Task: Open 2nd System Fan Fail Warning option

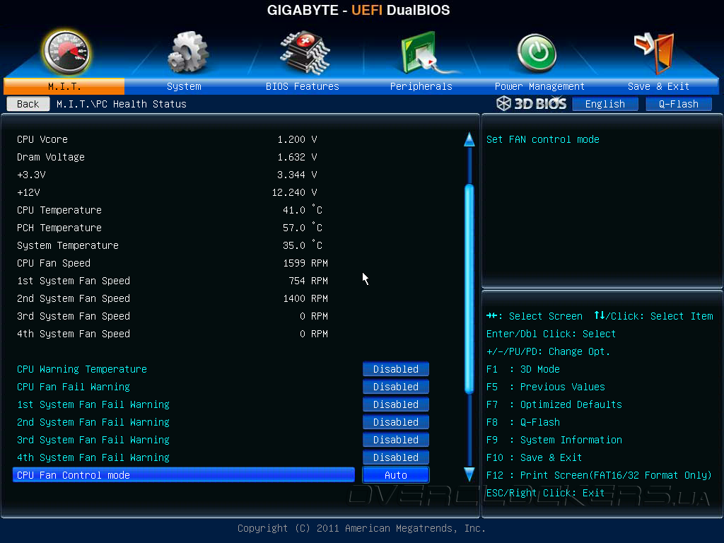Action: pyautogui.click(x=396, y=422)
